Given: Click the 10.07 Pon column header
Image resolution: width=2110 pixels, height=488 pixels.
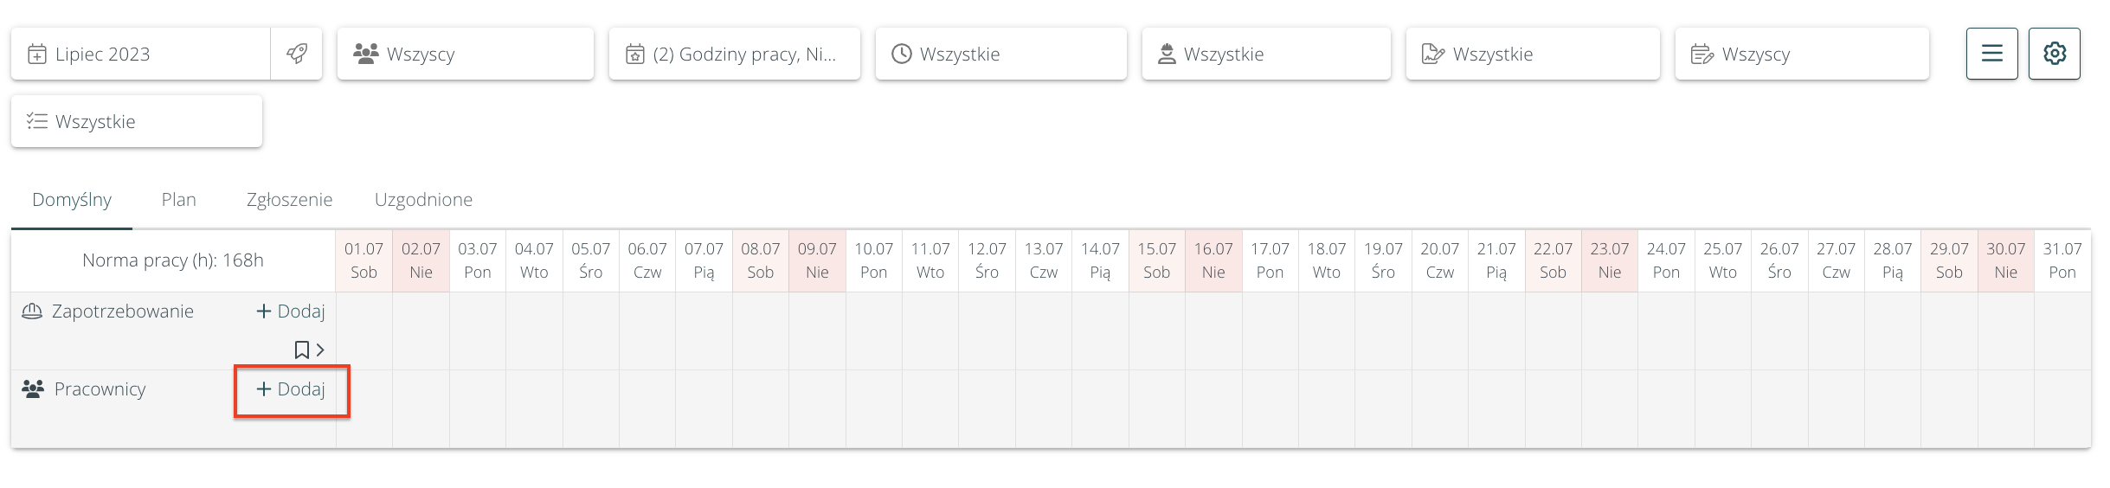Looking at the screenshot, I should coord(873,260).
